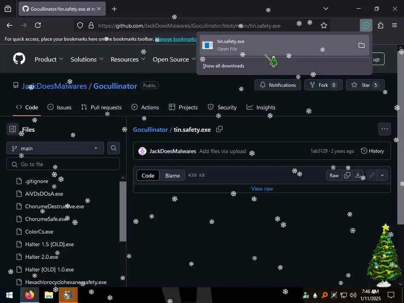Click the Gocullinator breadcrumb link
The height and width of the screenshot is (303, 404).
pyautogui.click(x=150, y=129)
